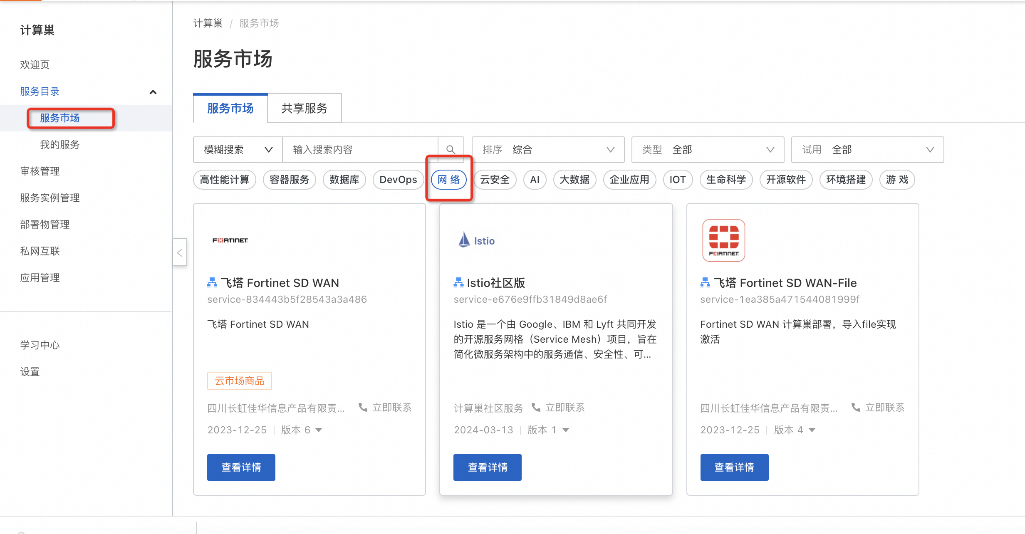1025x534 pixels.
Task: Enable the 云安全 category filter
Action: (x=495, y=180)
